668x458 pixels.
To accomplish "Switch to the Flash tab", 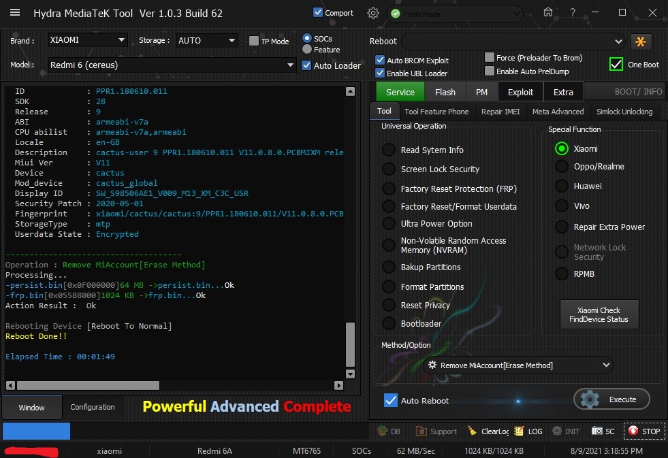I will 445,92.
